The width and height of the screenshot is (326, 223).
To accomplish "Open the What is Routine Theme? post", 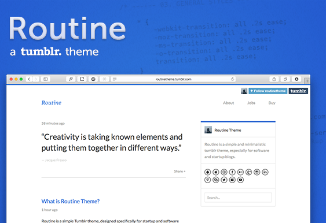I will [71, 201].
